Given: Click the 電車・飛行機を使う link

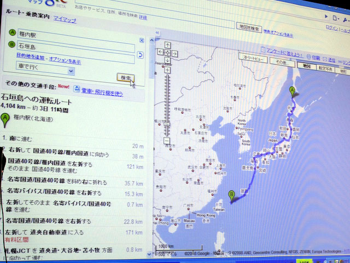Looking at the screenshot, I should [102, 92].
